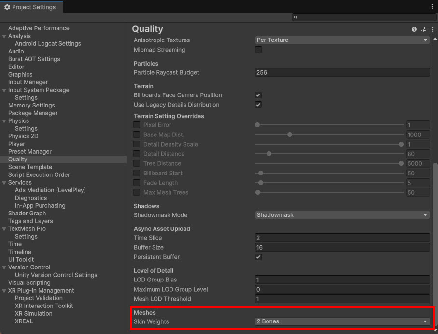Click the Maximum LOD Group Level field
Viewport: 438px width, 334px height.
click(x=342, y=289)
